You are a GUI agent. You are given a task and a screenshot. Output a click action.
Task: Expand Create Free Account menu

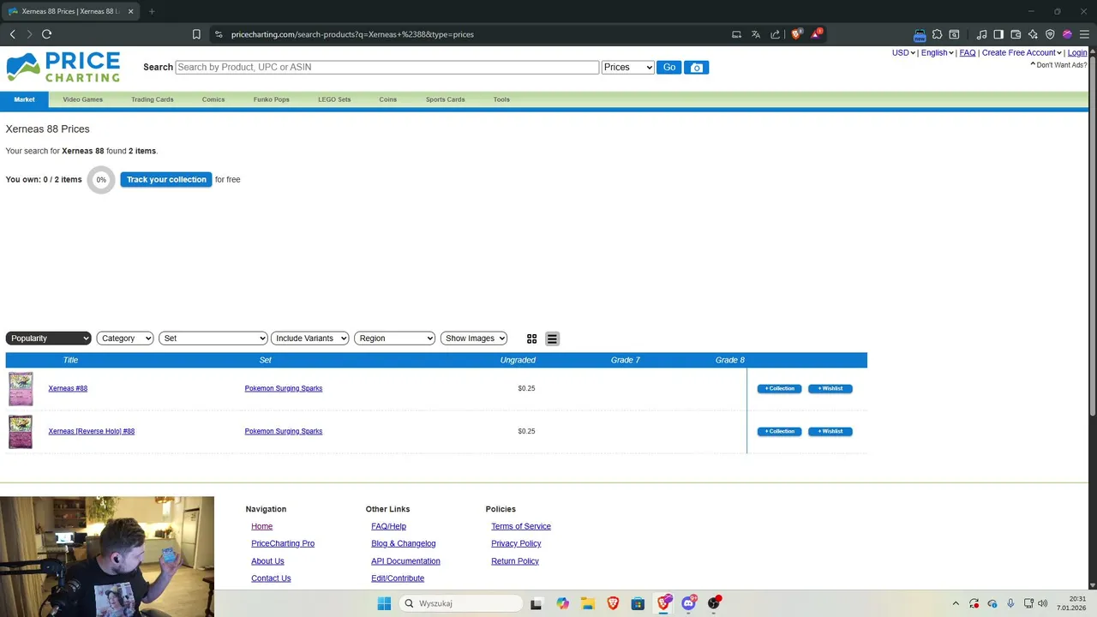click(1022, 53)
